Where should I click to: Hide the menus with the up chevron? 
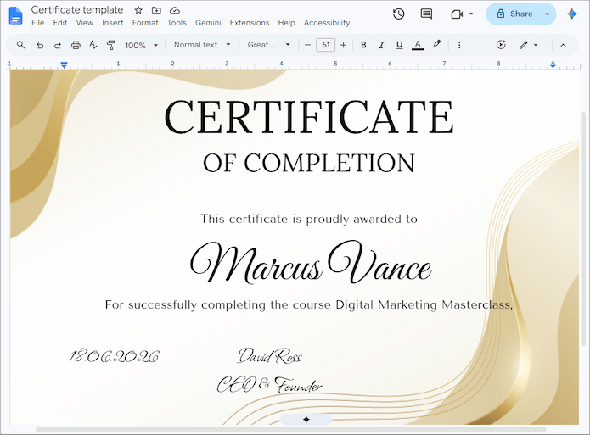(x=563, y=46)
